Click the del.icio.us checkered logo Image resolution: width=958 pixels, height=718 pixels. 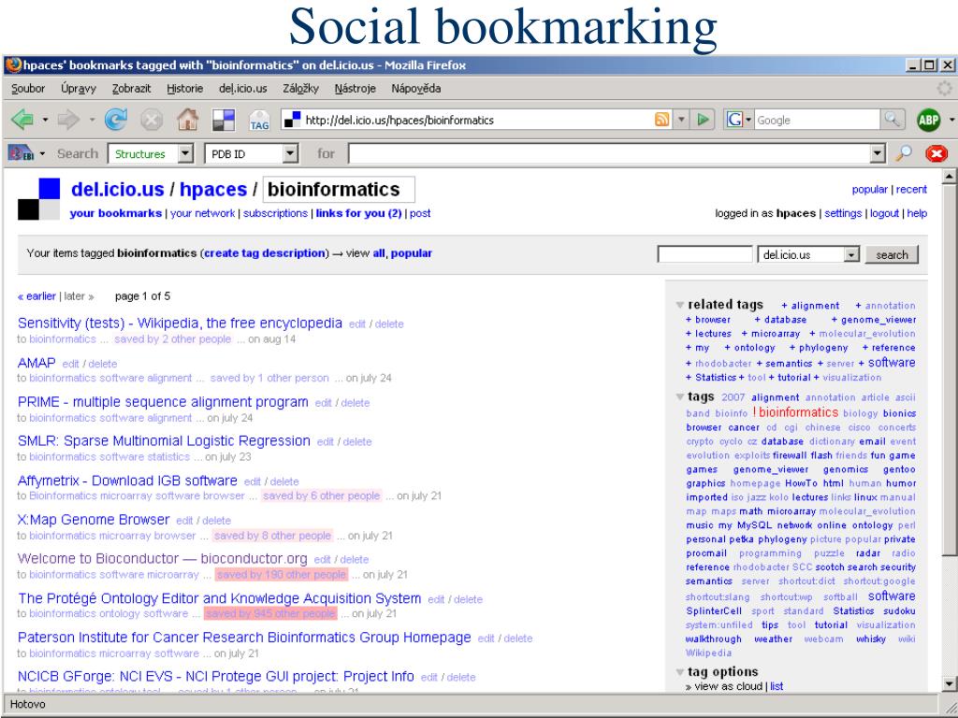[x=39, y=199]
